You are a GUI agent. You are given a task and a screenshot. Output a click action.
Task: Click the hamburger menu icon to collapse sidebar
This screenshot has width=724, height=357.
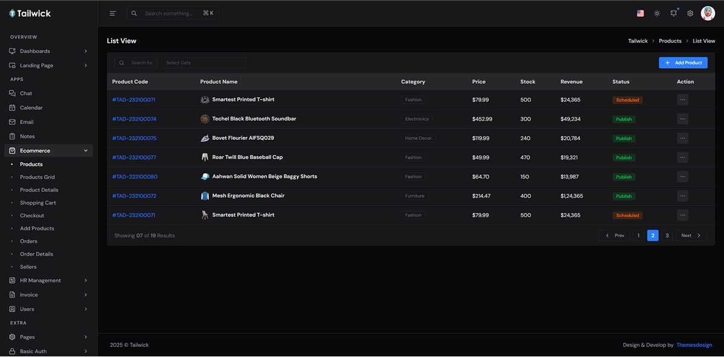click(113, 13)
